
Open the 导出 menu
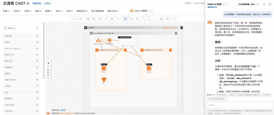pos(59,11)
